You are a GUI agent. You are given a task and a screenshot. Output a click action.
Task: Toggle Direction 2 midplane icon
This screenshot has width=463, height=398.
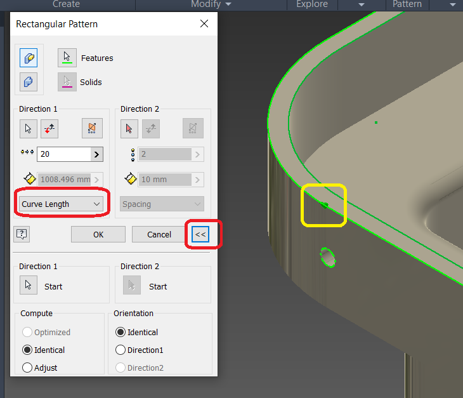point(193,128)
